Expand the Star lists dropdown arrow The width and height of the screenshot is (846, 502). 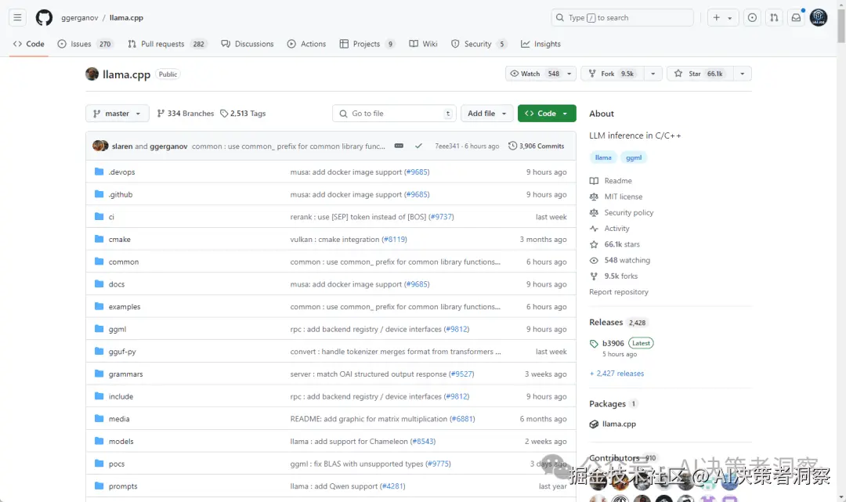tap(743, 74)
